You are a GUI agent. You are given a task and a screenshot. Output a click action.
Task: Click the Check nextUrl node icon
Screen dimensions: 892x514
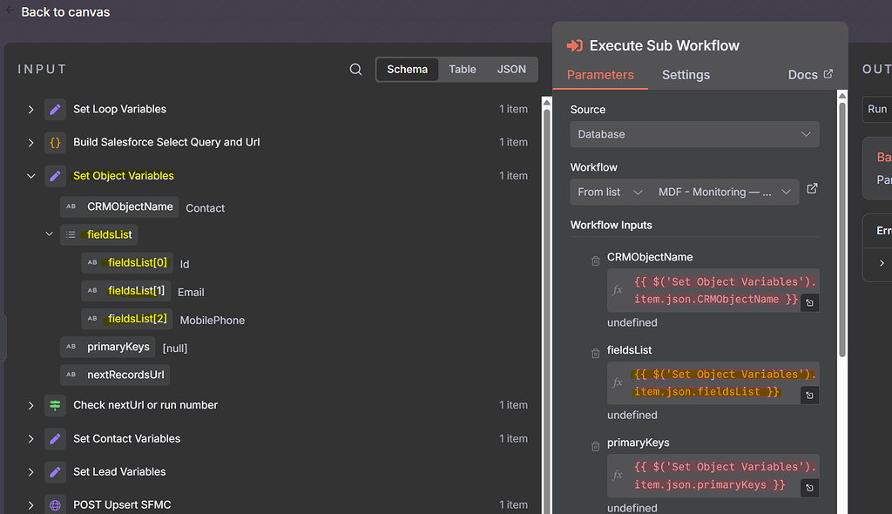click(x=55, y=405)
